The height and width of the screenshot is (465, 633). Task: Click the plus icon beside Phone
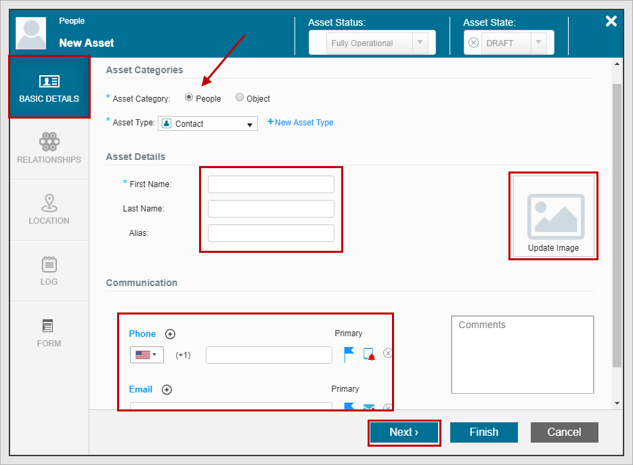[170, 333]
